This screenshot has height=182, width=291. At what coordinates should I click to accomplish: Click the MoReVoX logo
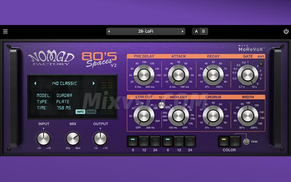coord(251,48)
